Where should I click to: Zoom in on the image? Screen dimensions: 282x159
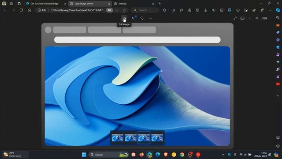pos(257,18)
